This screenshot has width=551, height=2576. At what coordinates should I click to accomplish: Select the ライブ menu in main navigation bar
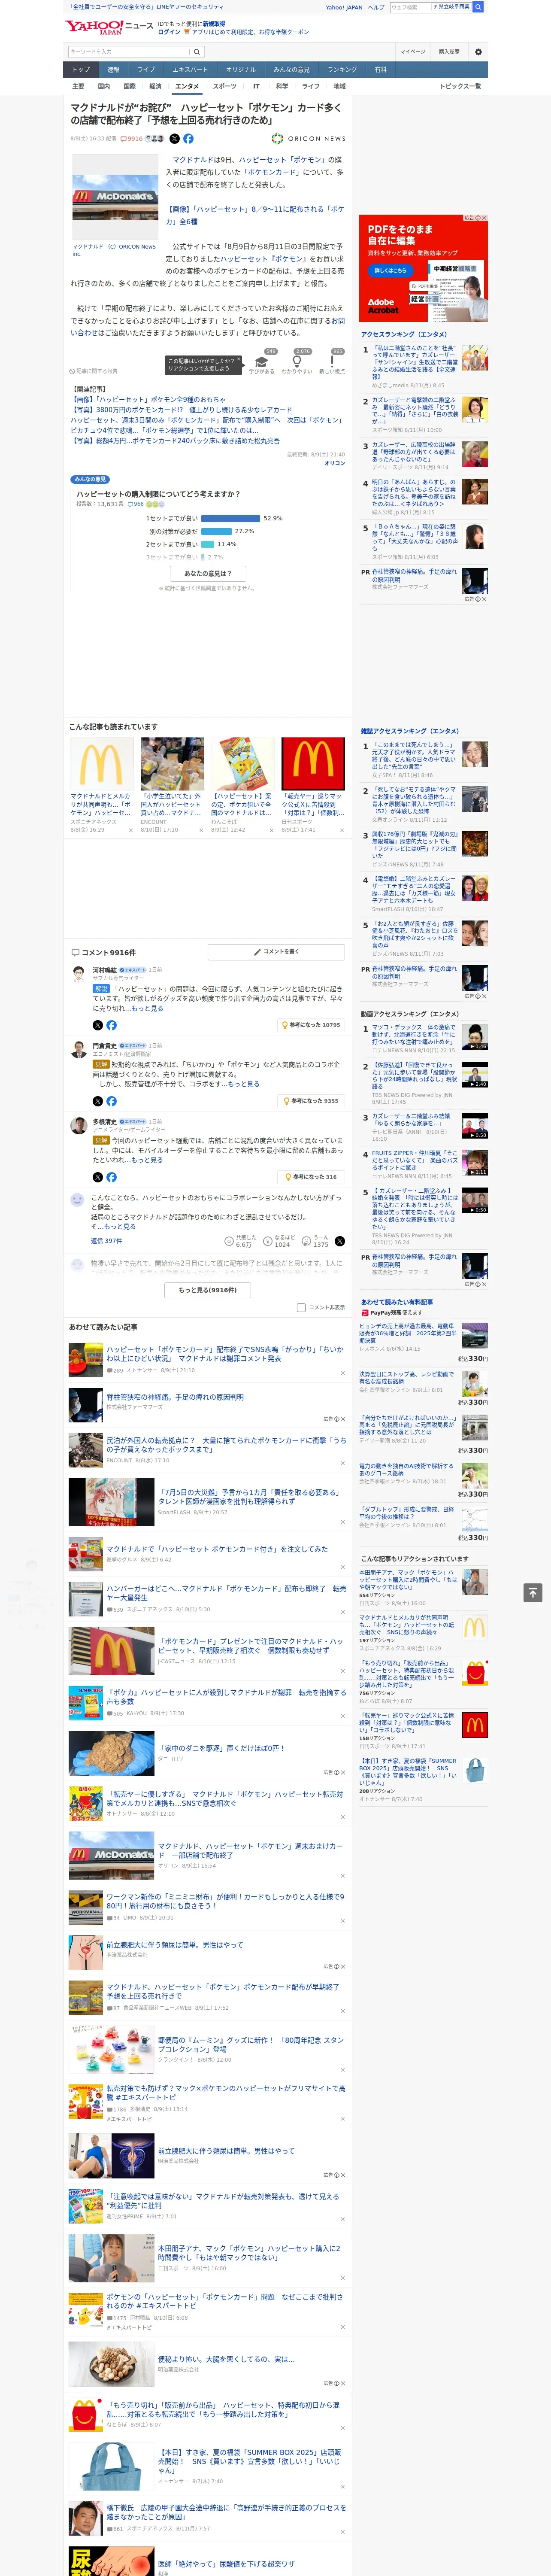pyautogui.click(x=146, y=69)
